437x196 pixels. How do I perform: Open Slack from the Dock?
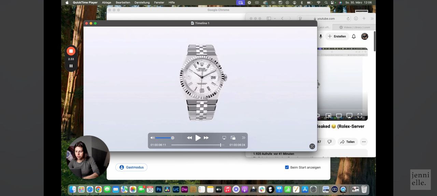coord(262,190)
